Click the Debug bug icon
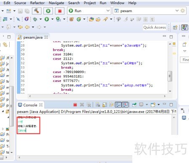This screenshot has height=163, width=189. click(35, 19)
